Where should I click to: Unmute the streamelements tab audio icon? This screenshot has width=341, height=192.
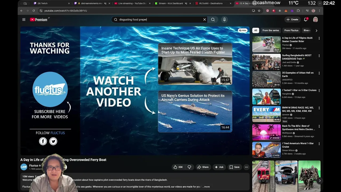pos(105,3)
